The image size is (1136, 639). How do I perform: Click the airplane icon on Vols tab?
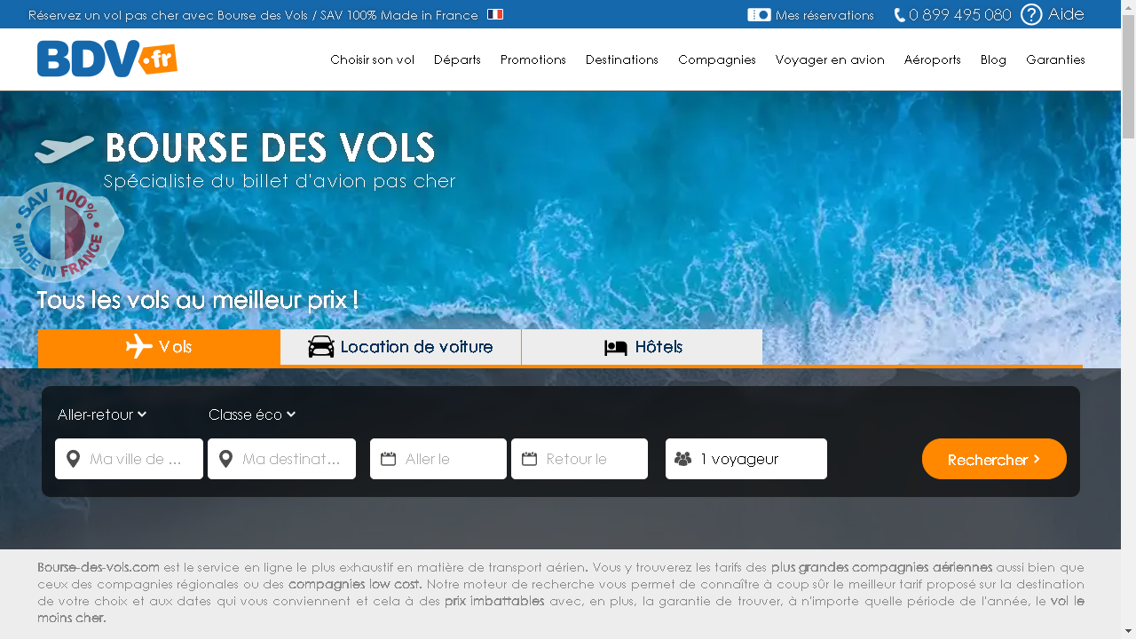click(139, 346)
